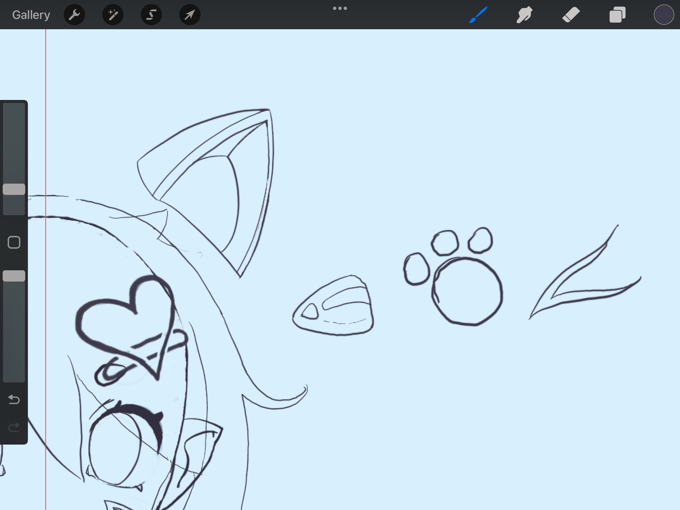Tap the square modify button in sidebar
This screenshot has width=680, height=510.
[14, 242]
